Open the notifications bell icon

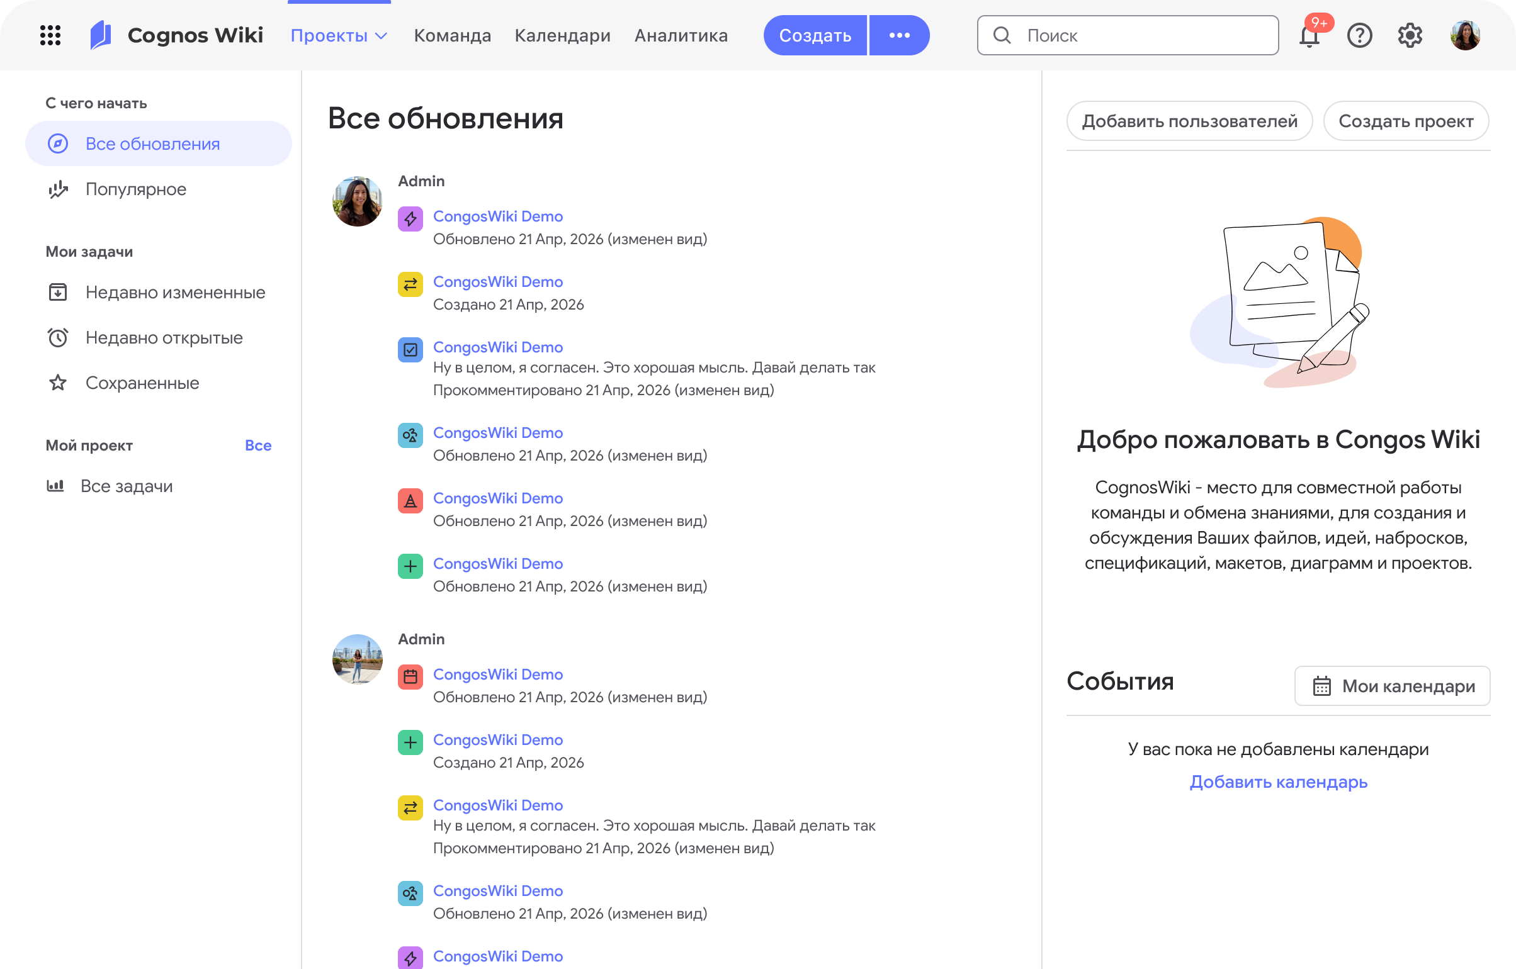[x=1310, y=36]
